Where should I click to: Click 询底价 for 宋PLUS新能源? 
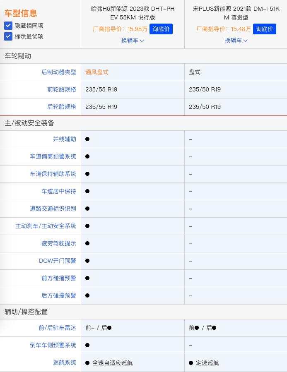tap(265, 29)
